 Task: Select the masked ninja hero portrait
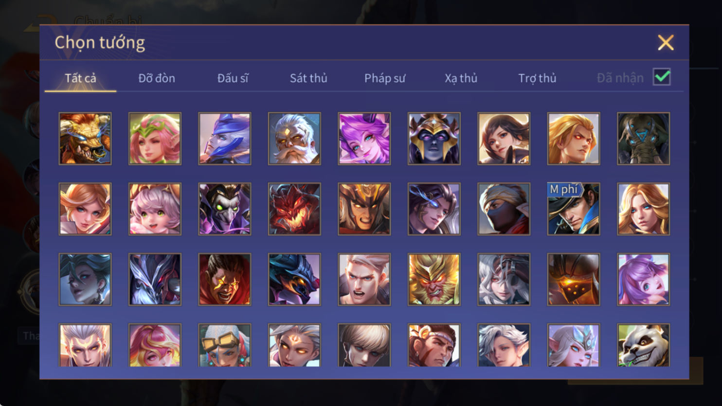(504, 209)
